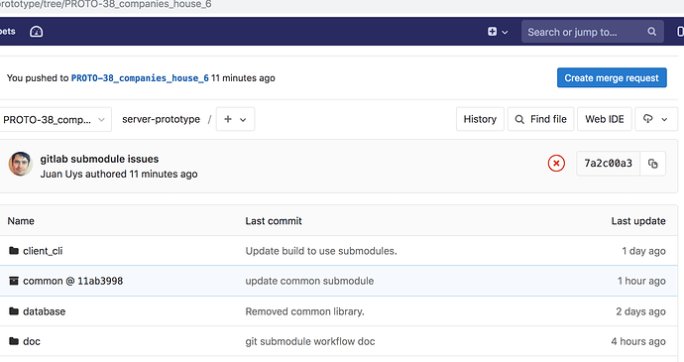Click the failed pipeline status icon

[556, 164]
